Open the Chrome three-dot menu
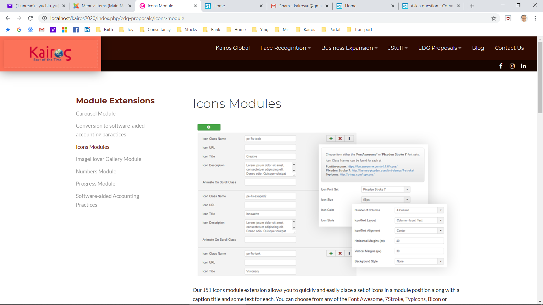Viewport: 543px width, 305px height. coord(535,18)
